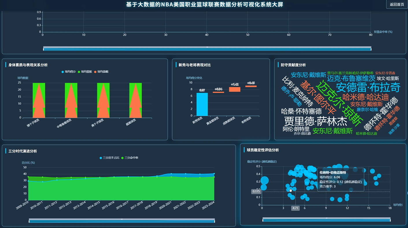Click the zoom slider under the 投篮命中率 axis

click(x=207, y=48)
